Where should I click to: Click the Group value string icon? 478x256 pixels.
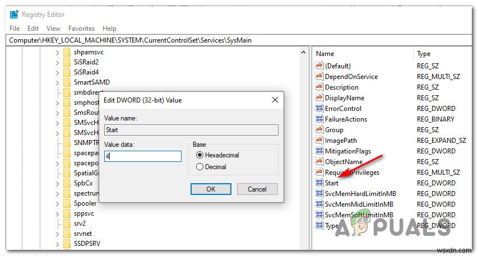[319, 129]
